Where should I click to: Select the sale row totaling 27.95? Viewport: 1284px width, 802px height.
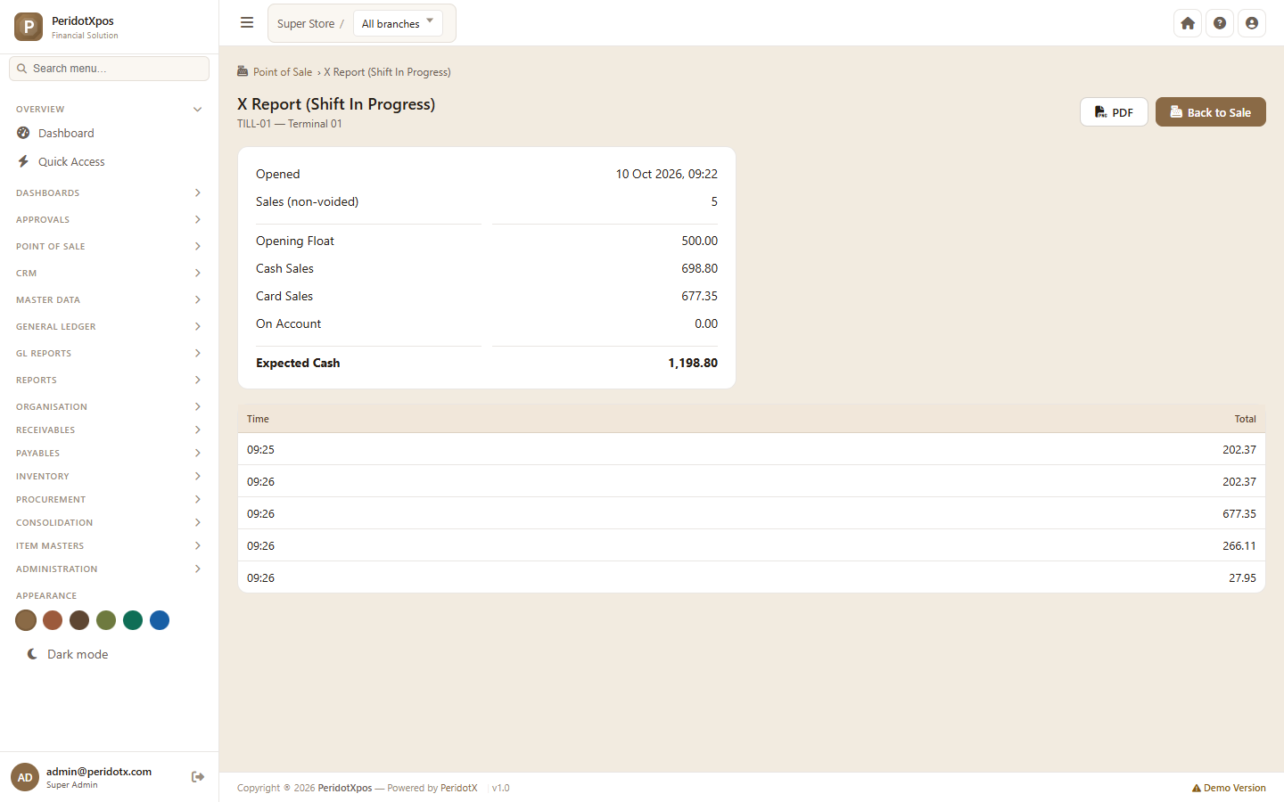[x=751, y=577]
